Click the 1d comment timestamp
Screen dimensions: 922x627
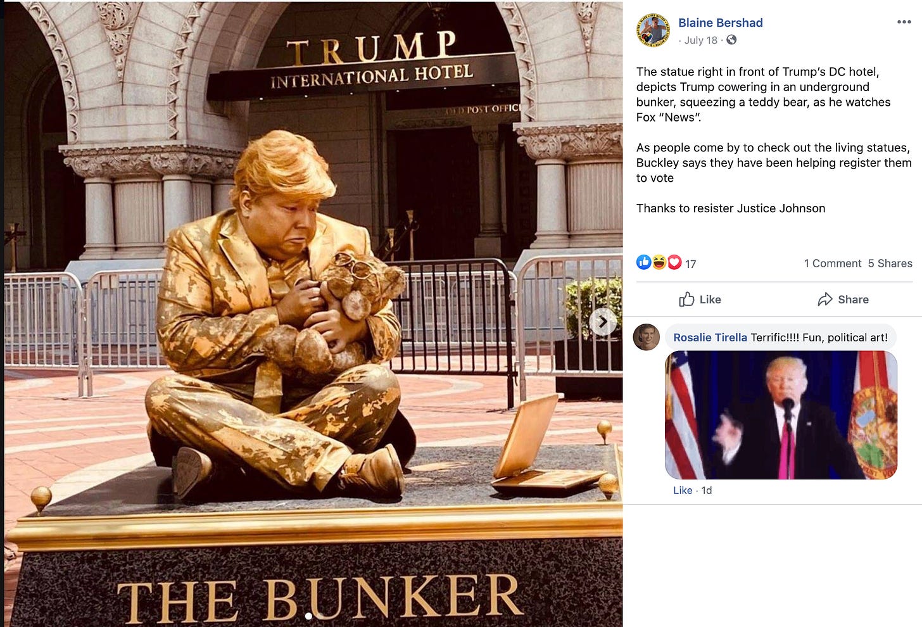(x=707, y=490)
